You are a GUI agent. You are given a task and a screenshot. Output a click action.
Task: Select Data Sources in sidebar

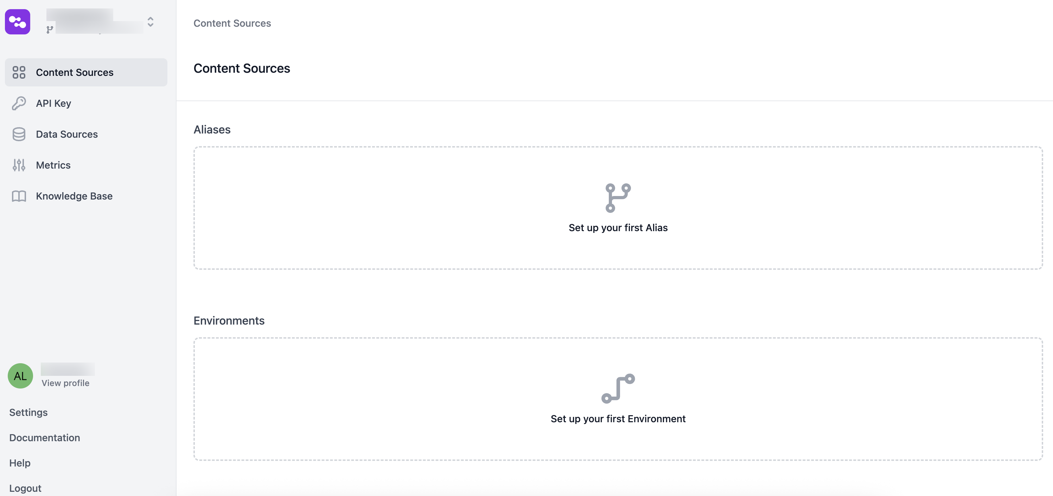[x=66, y=134]
